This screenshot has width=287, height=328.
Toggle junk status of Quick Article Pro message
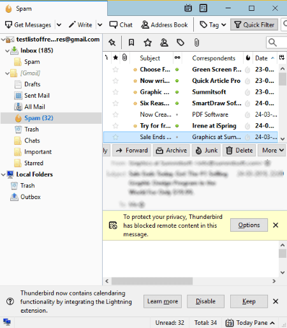pos(247,81)
